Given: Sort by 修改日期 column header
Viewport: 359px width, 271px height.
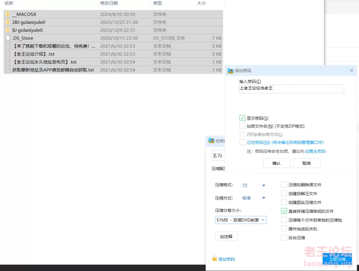Looking at the screenshot, I should pyautogui.click(x=109, y=3).
